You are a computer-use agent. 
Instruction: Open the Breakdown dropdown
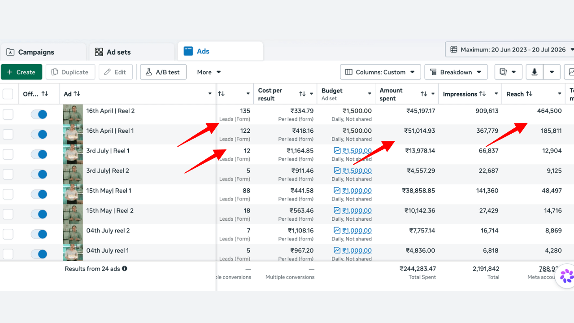[456, 72]
